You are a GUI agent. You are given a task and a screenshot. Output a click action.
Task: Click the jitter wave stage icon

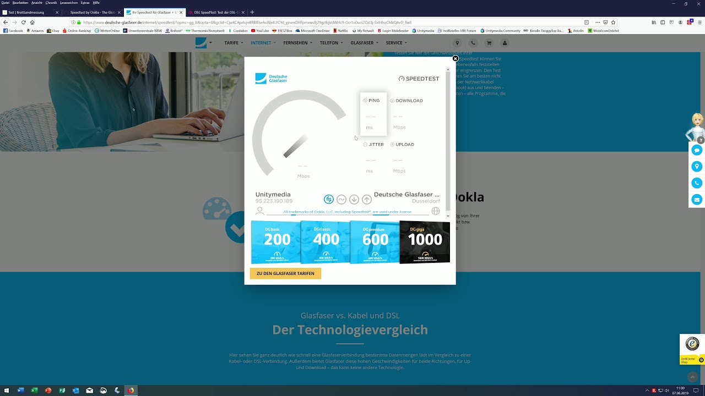pos(341,199)
